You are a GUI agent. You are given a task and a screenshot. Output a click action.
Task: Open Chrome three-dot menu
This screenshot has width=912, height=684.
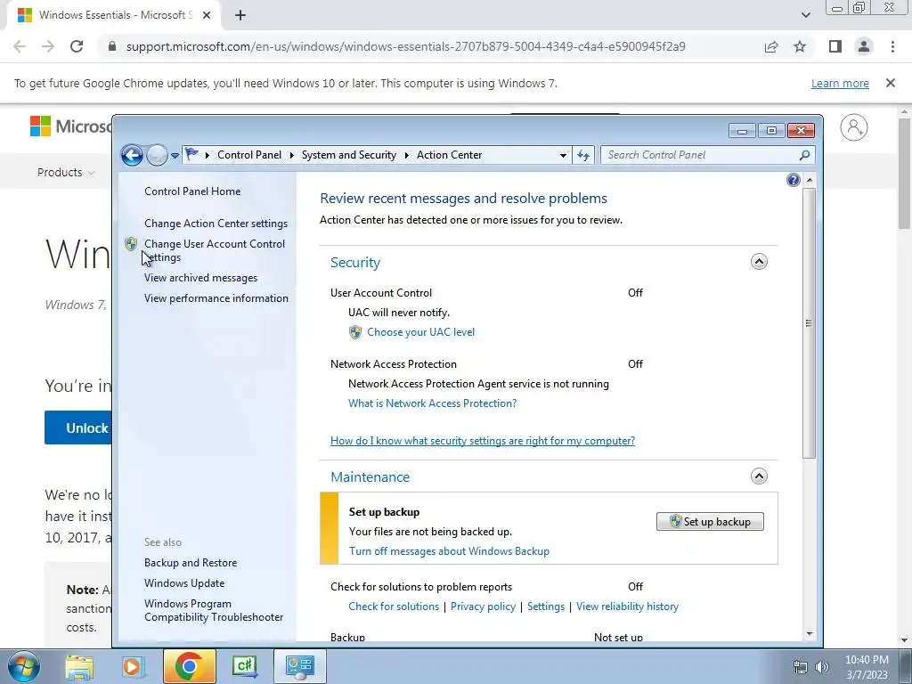point(892,46)
